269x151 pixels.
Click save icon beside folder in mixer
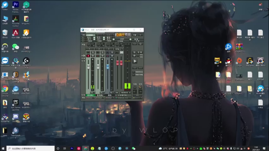tap(141, 44)
